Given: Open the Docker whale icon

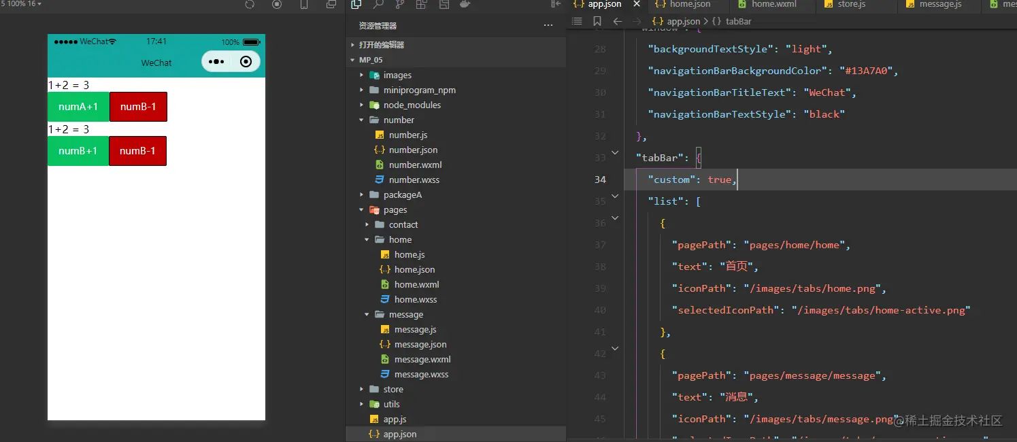Looking at the screenshot, I should click(x=465, y=4).
